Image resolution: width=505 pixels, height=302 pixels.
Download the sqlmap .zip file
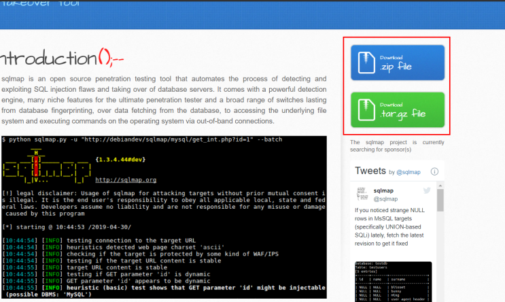pos(398,63)
